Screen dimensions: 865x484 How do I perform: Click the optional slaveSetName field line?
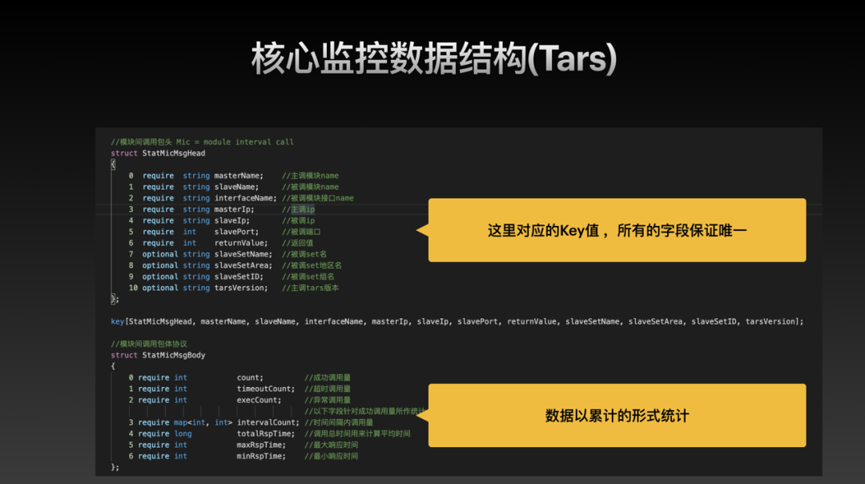pyautogui.click(x=227, y=254)
